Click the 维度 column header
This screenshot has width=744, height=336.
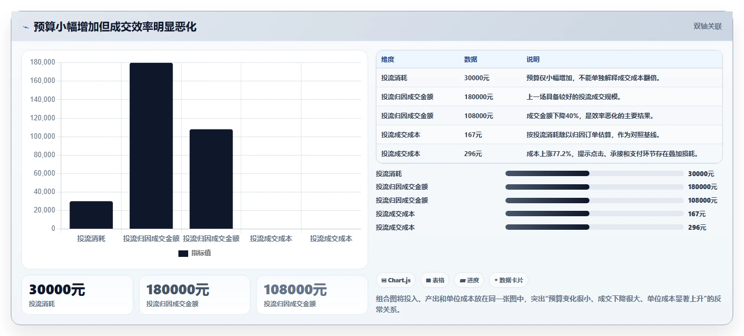388,60
